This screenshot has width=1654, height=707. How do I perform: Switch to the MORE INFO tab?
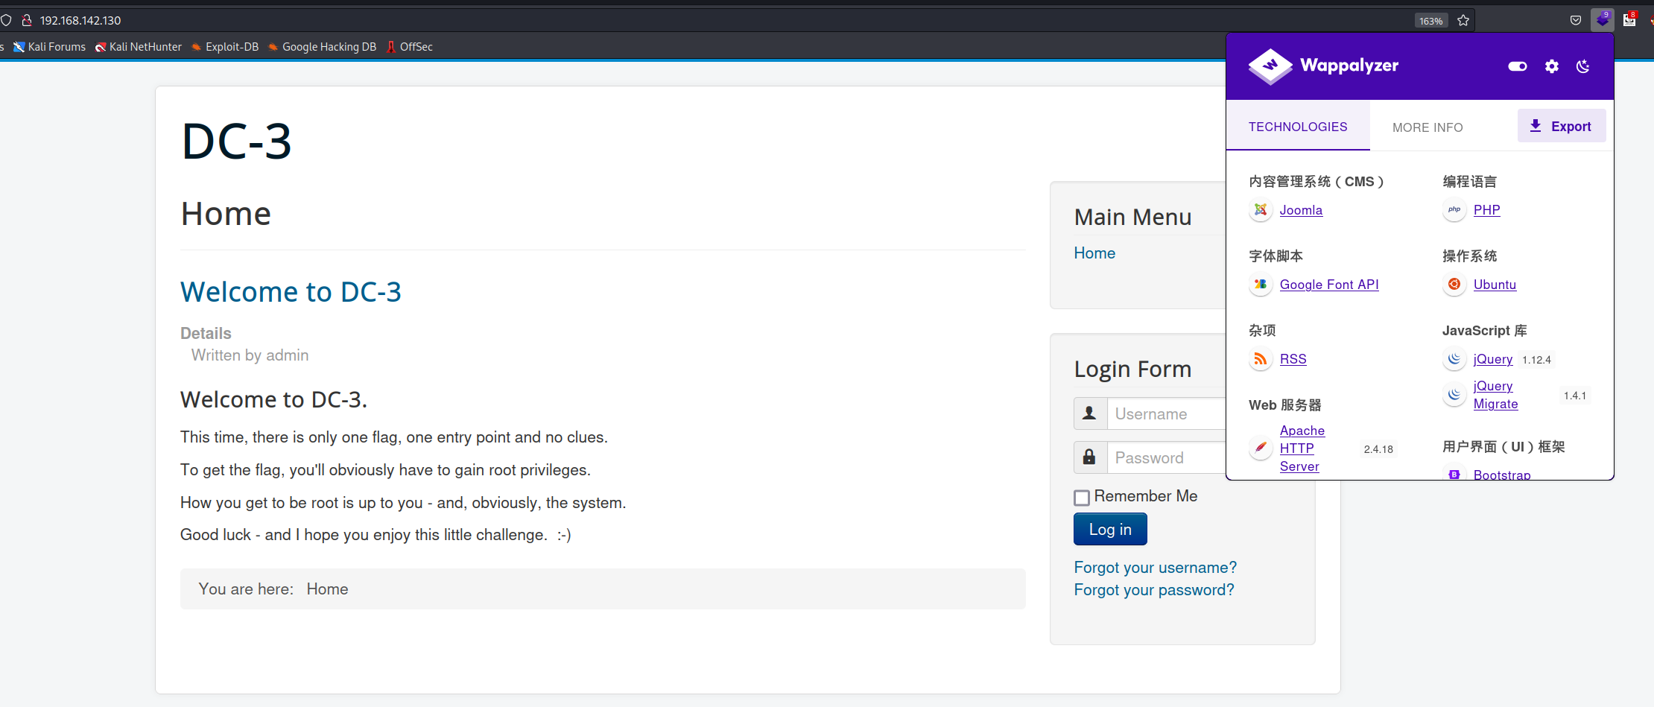tap(1427, 127)
